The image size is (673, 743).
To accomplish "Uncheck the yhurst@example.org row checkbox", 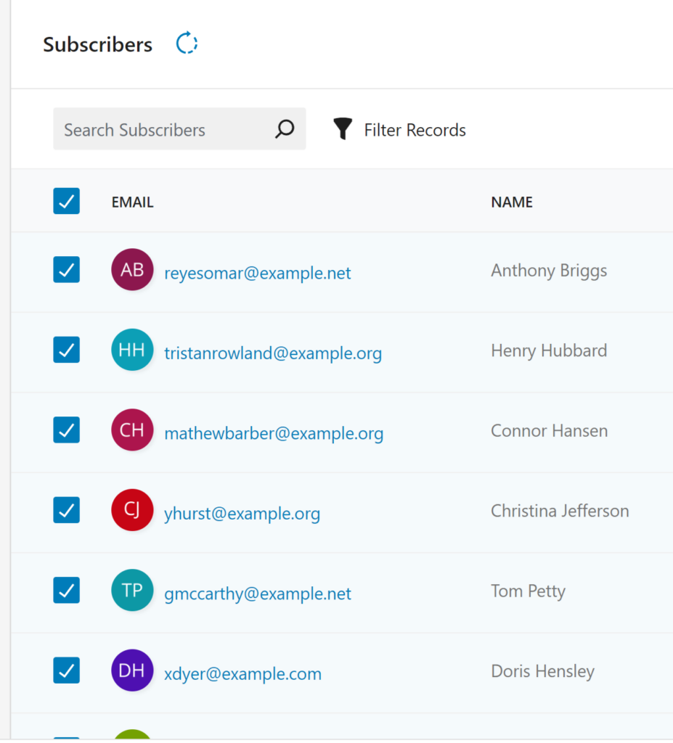I will click(66, 510).
